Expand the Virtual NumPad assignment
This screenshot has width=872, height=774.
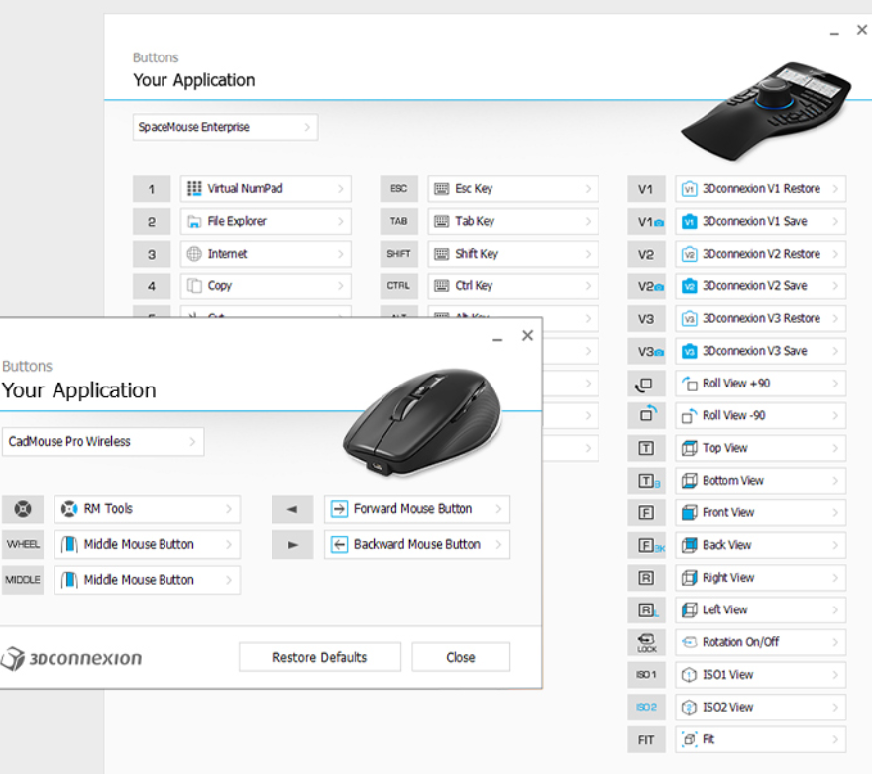click(340, 189)
